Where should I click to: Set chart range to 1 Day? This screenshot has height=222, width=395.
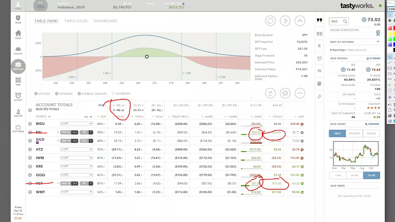[x=338, y=175]
